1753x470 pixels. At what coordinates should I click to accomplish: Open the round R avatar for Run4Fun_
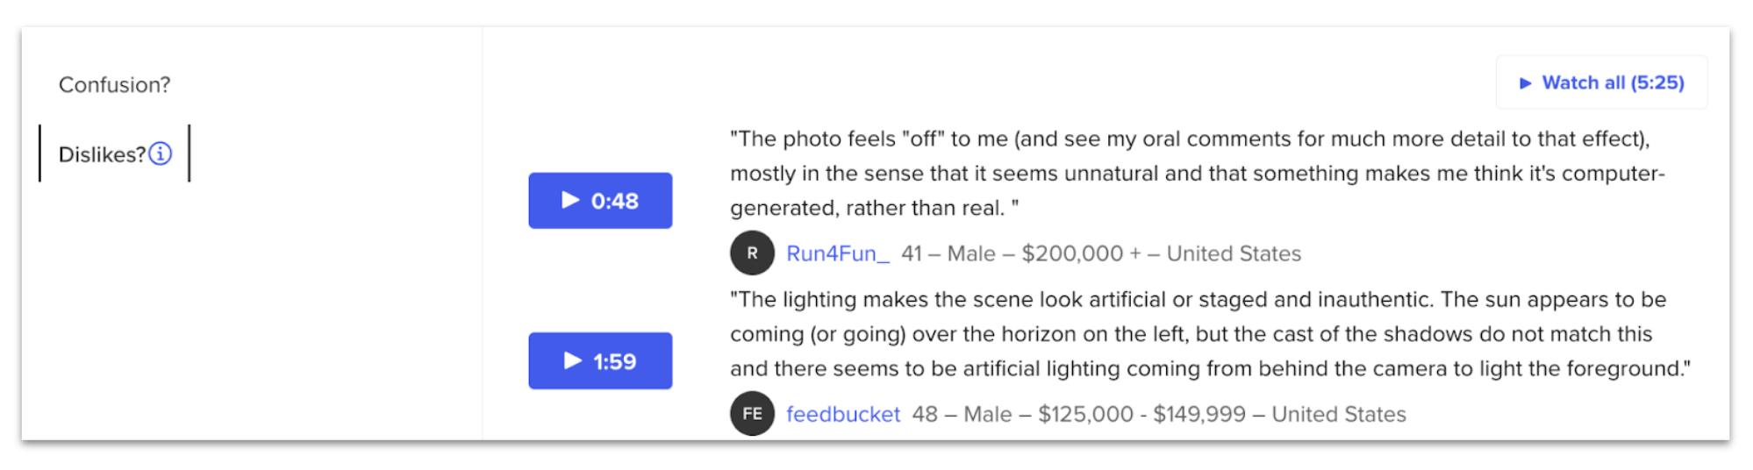(752, 253)
